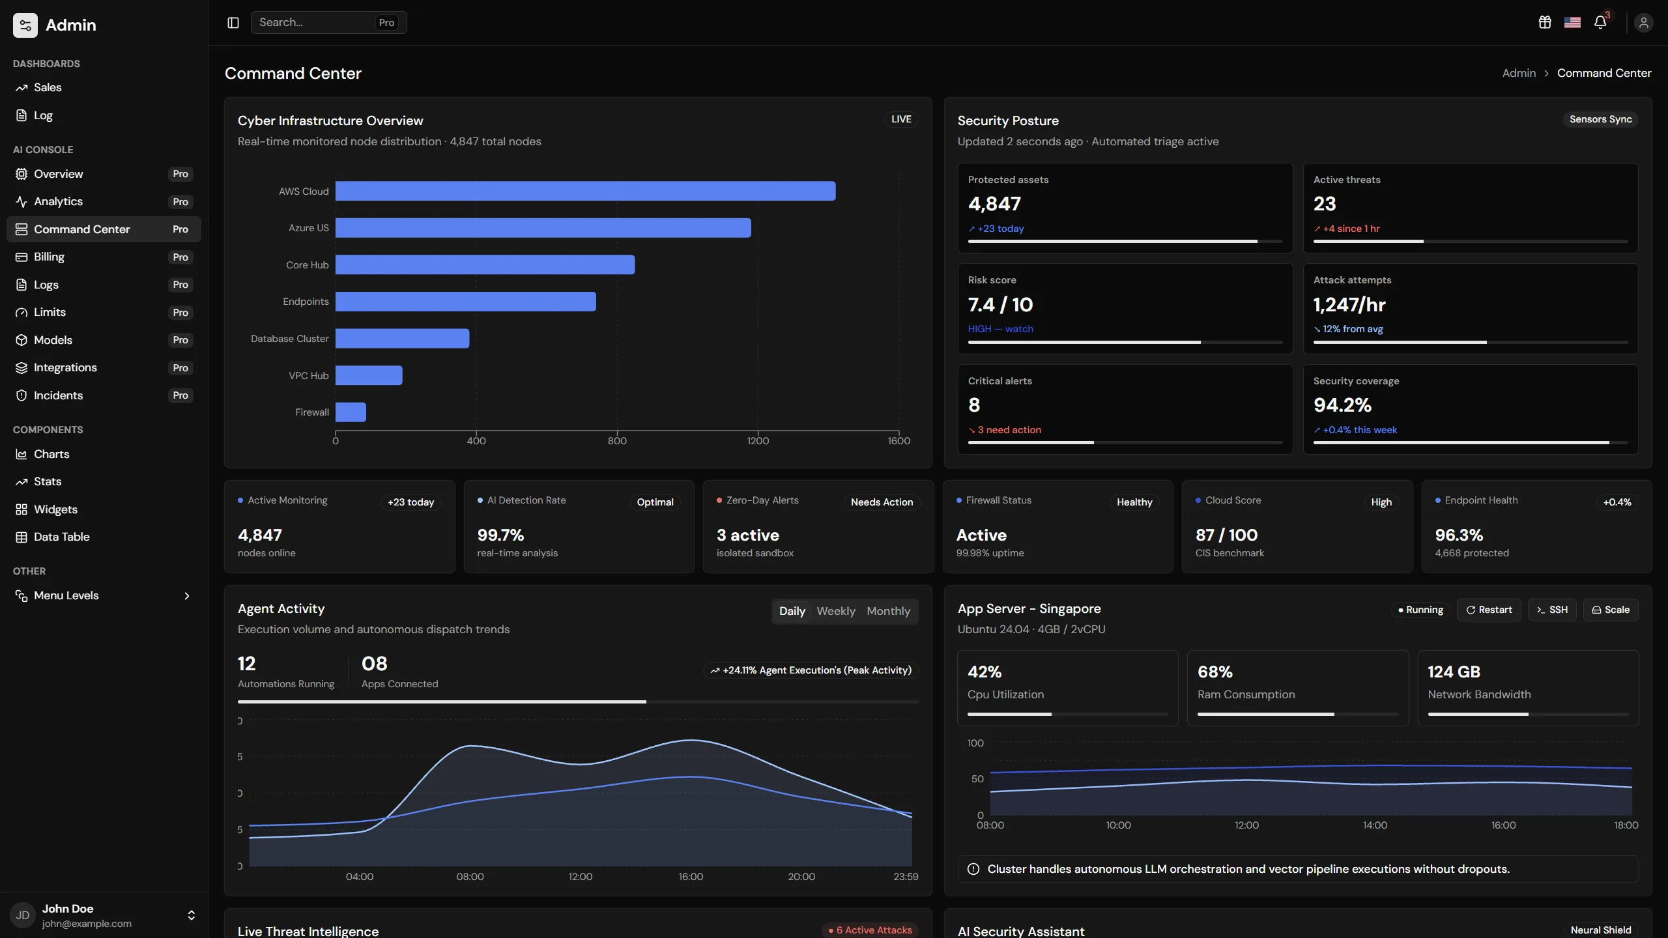Select Command Center in sidebar
Screen dimensions: 1668x938
point(104,229)
